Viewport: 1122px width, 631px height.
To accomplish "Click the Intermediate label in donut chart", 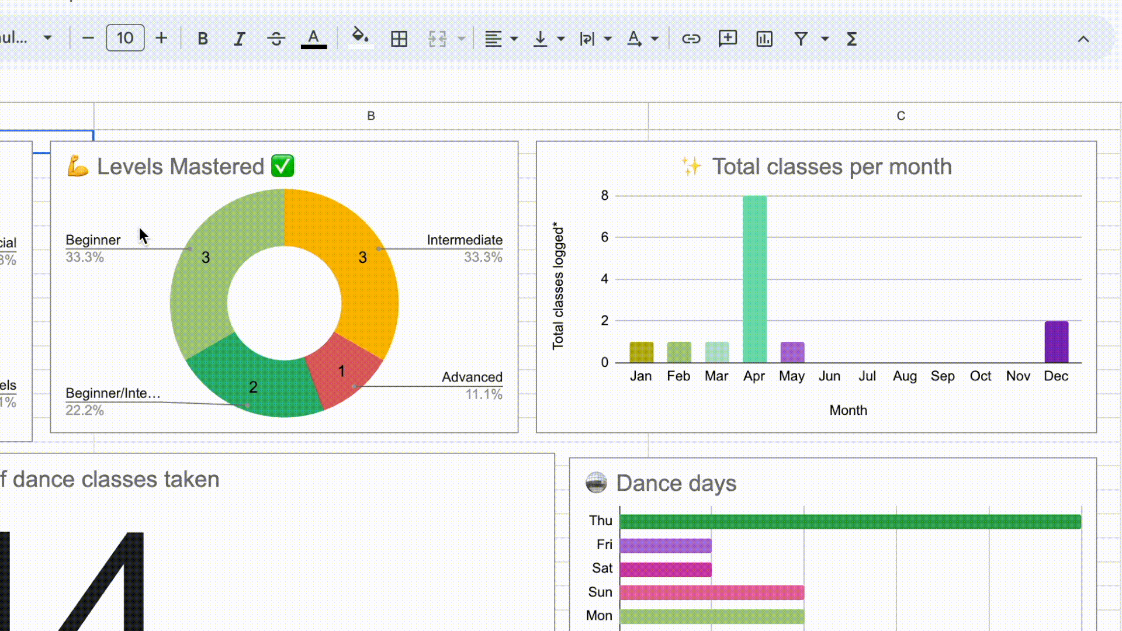I will 465,240.
